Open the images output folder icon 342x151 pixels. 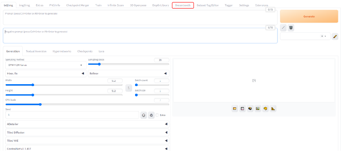point(235,109)
